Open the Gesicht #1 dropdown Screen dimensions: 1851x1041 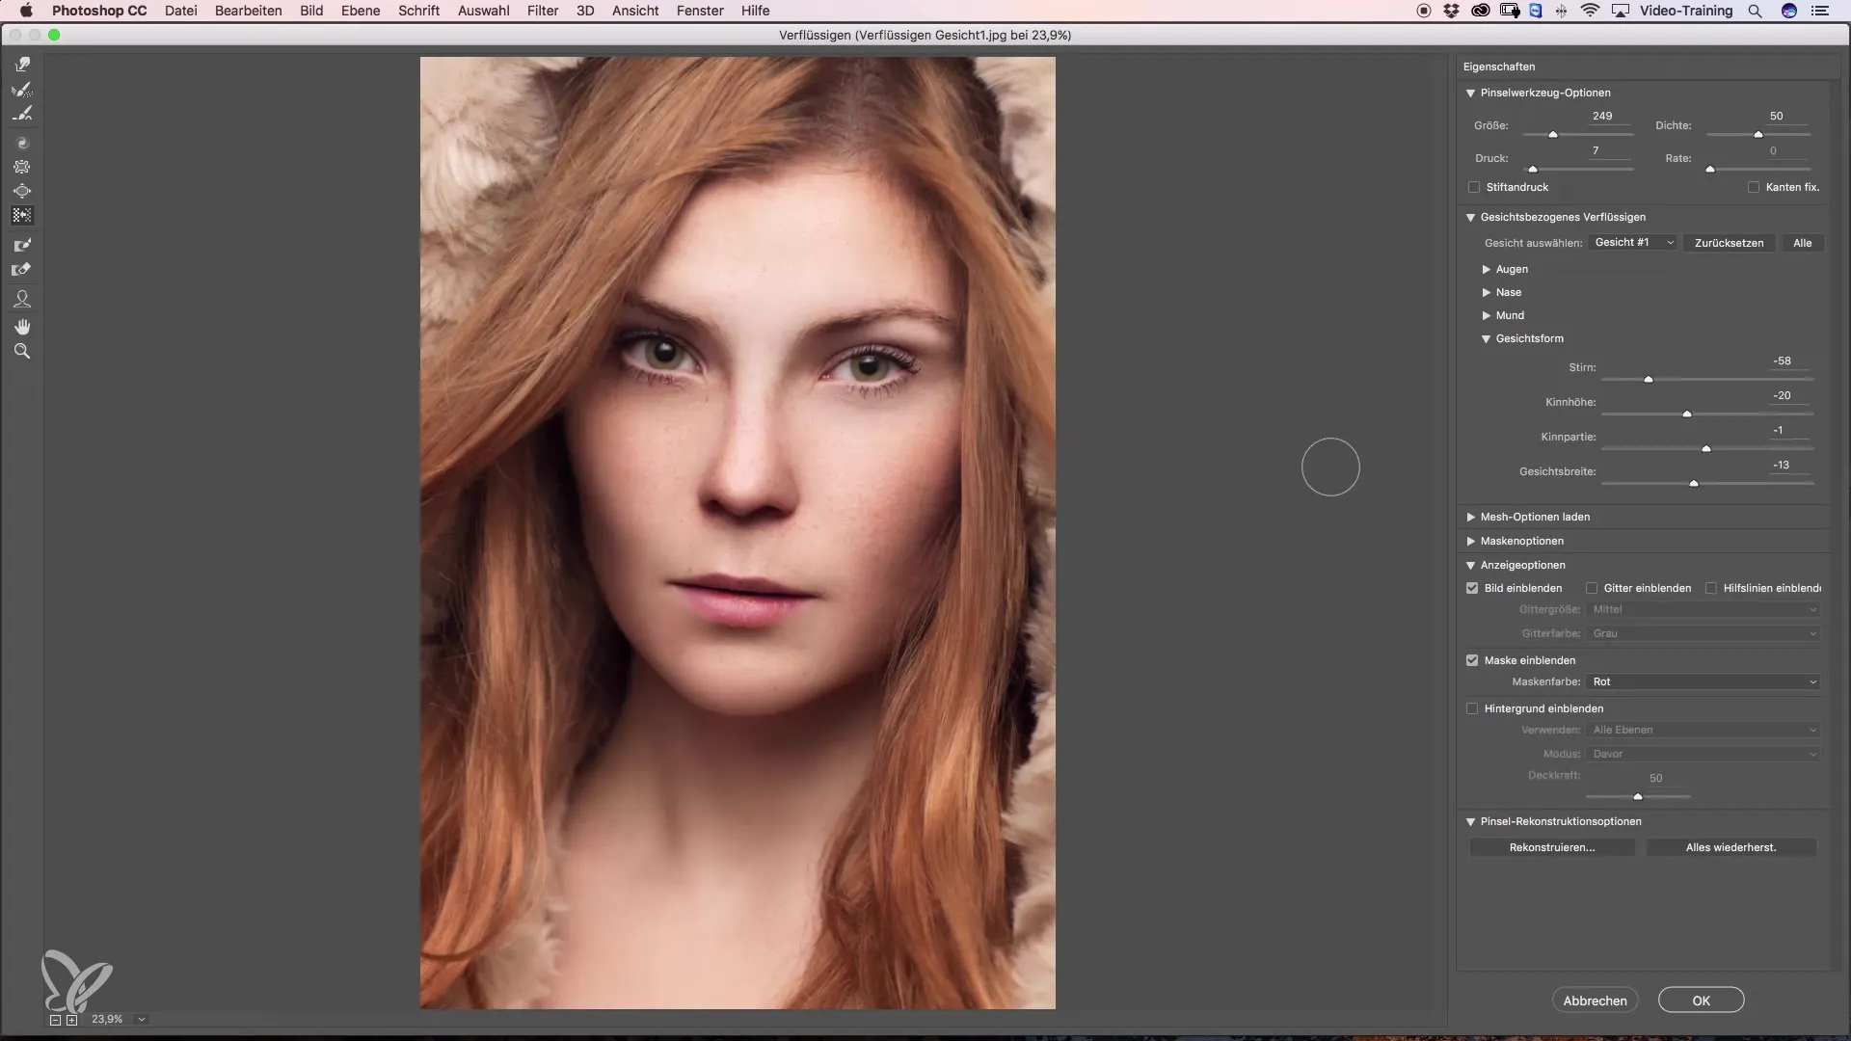pyautogui.click(x=1633, y=243)
